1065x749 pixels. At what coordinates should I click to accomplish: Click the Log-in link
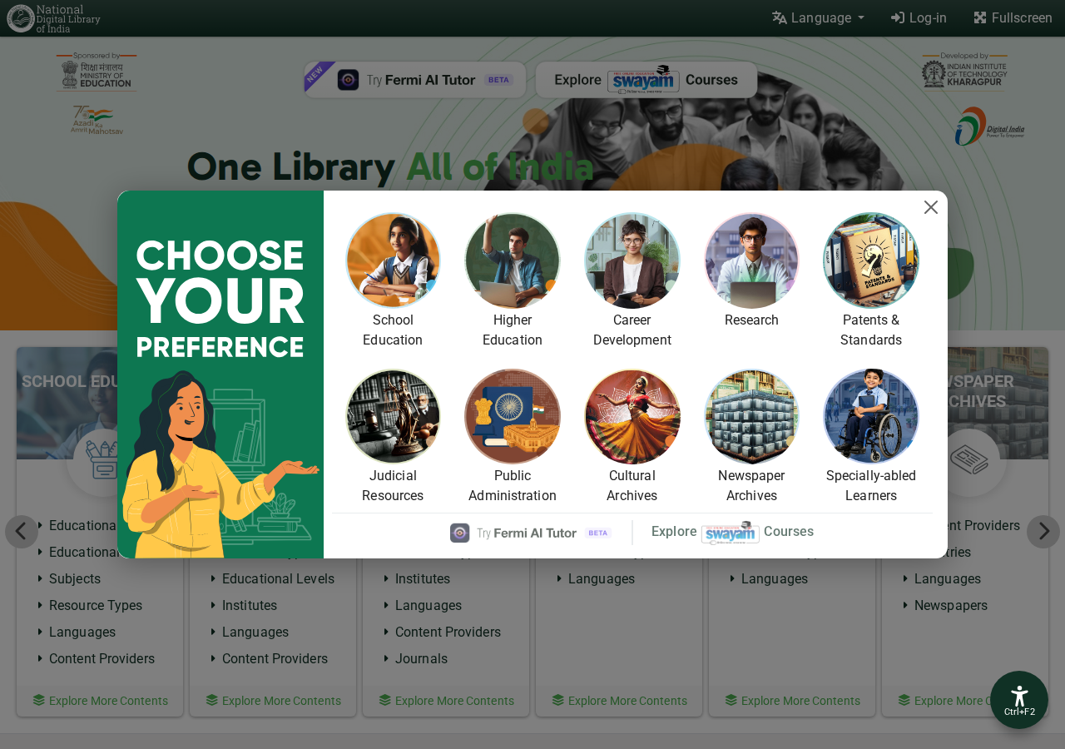pyautogui.click(x=919, y=18)
